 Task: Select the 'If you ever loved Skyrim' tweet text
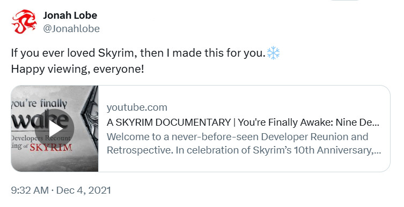[x=138, y=53]
